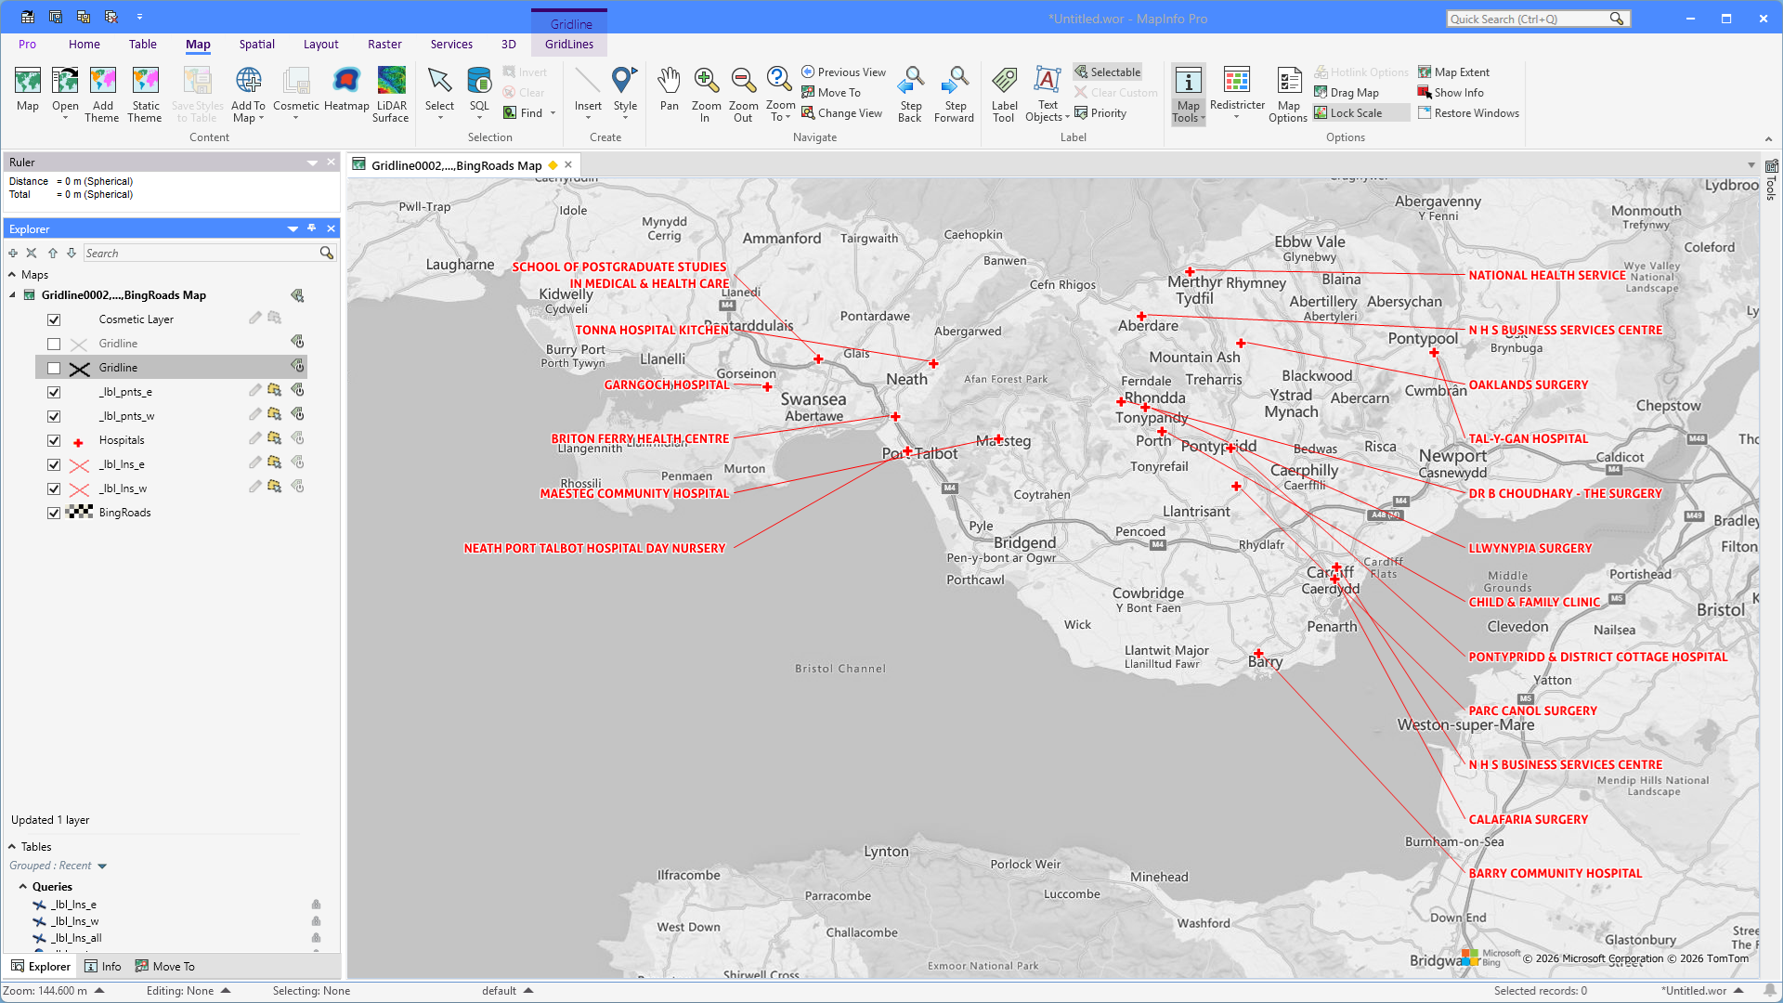Click the Lock Scale button
This screenshot has height=1003, width=1783.
coord(1355,113)
